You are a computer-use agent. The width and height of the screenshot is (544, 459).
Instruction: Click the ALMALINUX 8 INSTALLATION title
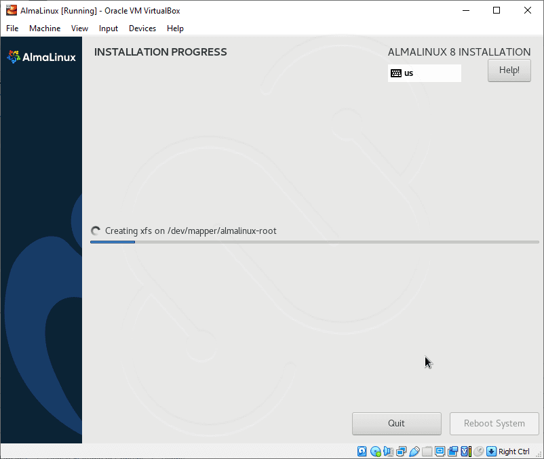459,52
